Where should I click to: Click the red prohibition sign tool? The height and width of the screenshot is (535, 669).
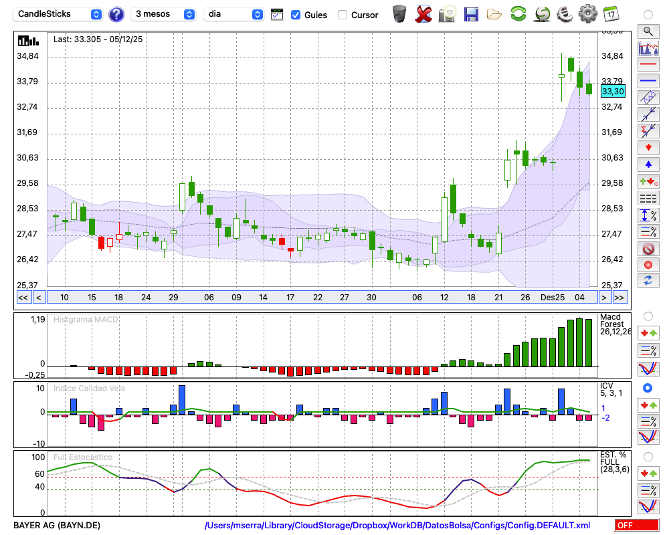point(648,249)
